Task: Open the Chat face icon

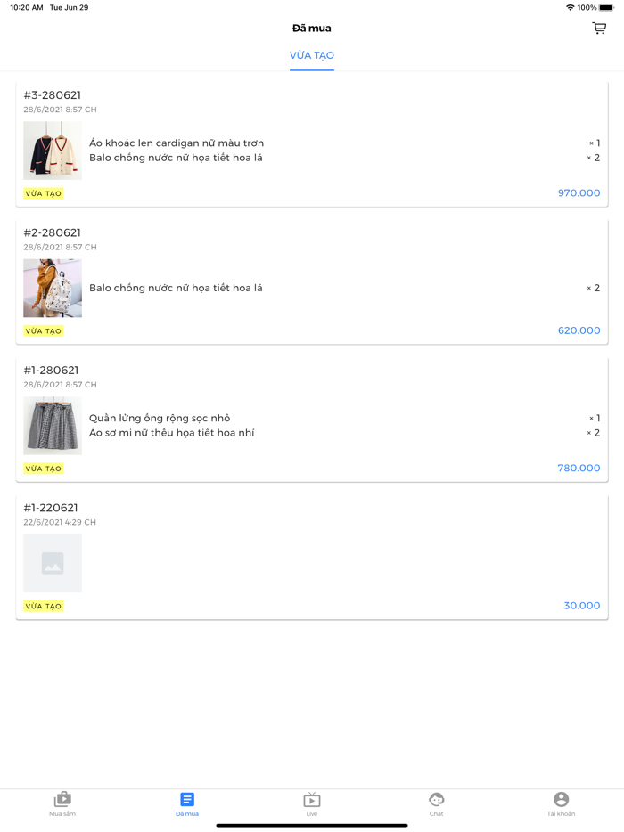Action: [x=436, y=799]
